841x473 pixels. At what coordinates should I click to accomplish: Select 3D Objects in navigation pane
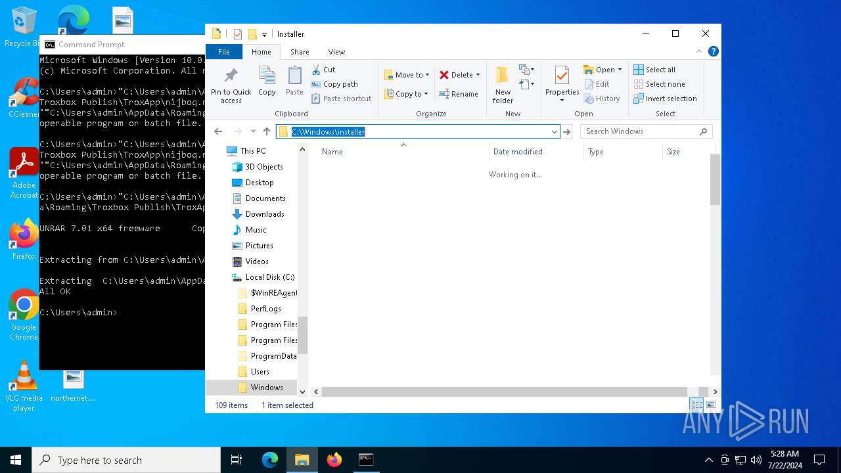[264, 167]
